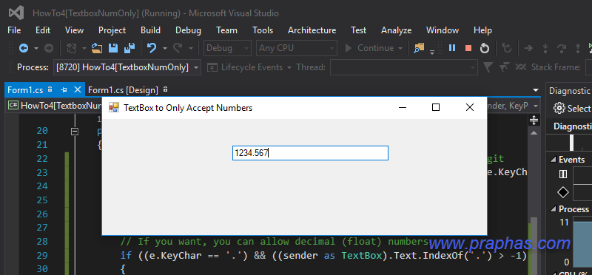Click the Select Tools gear icon

pyautogui.click(x=559, y=108)
